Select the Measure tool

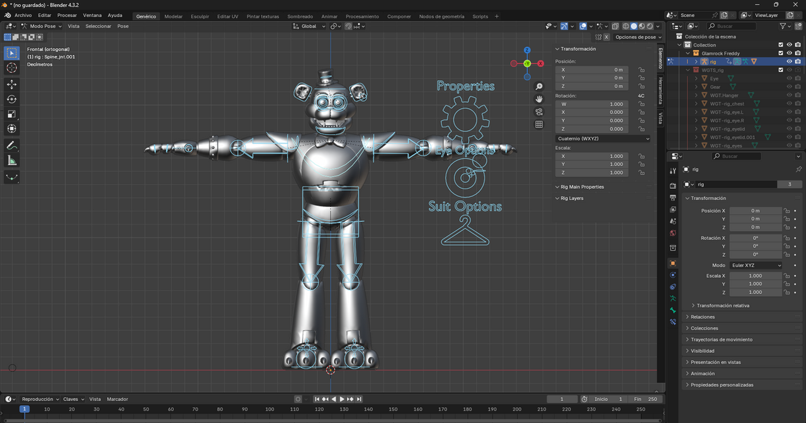point(12,161)
